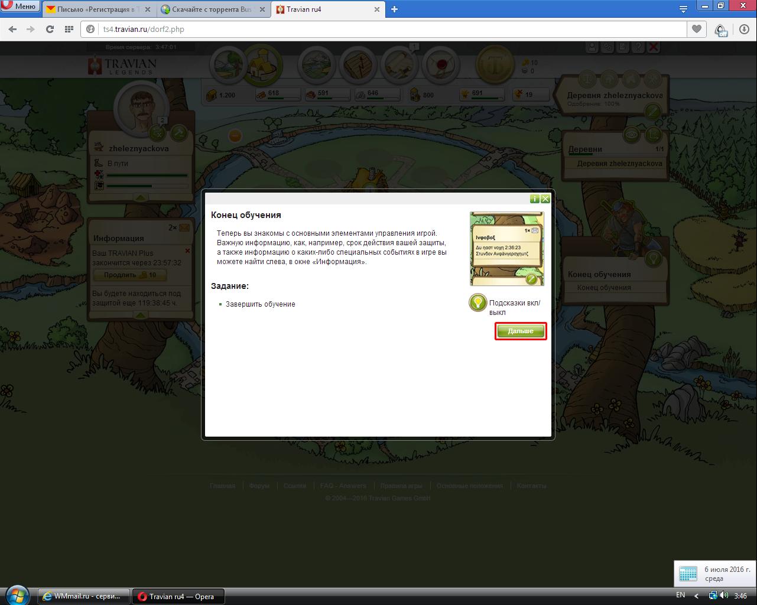Open the world map icon
757x605 pixels.
(x=316, y=64)
